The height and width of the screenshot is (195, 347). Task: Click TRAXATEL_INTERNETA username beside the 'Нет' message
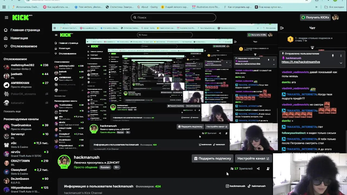(301, 127)
